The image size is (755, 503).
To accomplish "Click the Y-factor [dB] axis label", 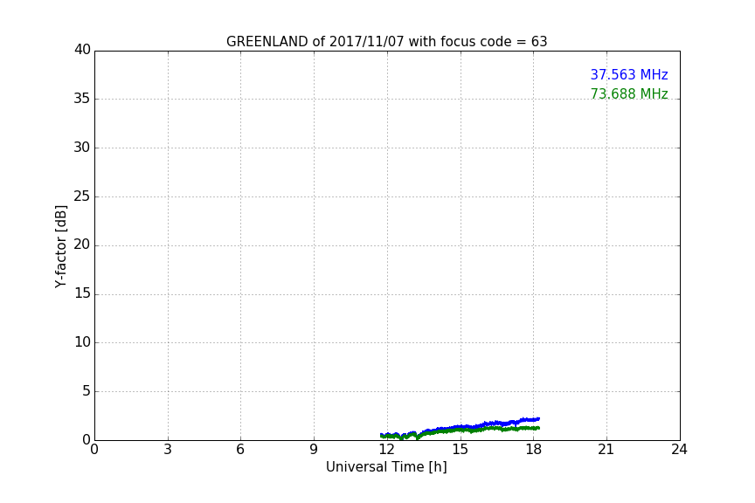I will pyautogui.click(x=60, y=246).
